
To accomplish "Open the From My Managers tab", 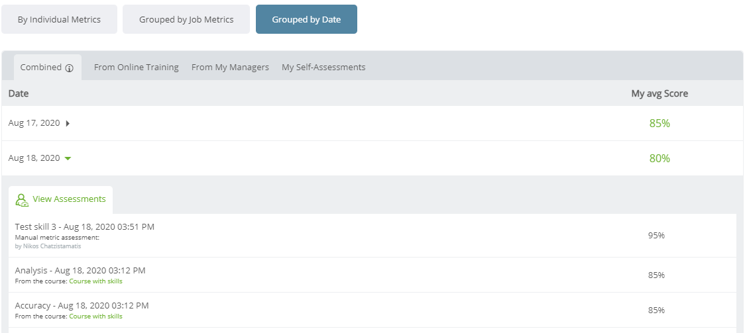I will coord(230,68).
